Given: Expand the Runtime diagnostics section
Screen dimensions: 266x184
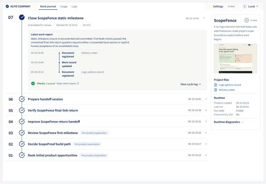Looking at the screenshot, I should click(x=229, y=122).
